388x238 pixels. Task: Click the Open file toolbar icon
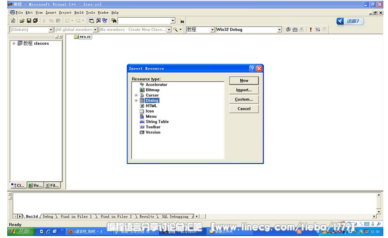pos(22,21)
